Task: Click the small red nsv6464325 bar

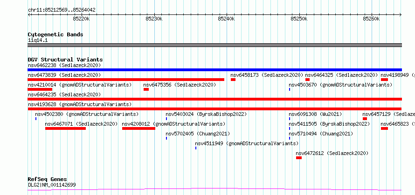Action: (308, 80)
